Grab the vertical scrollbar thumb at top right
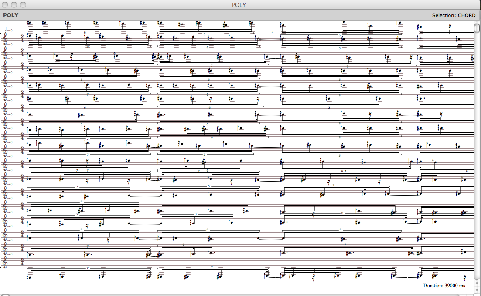The image size is (481, 296). click(x=477, y=27)
